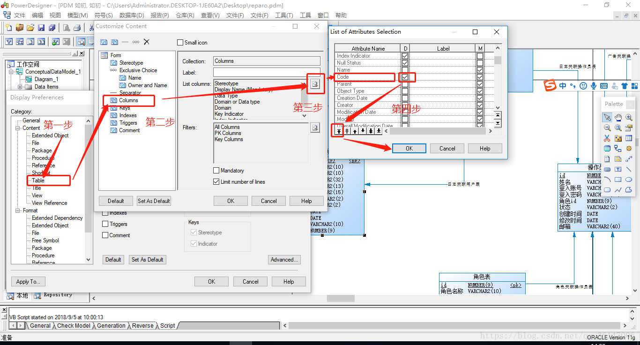Switch to the Reverse output tab
Screen dimensions: 640x345
coord(143,326)
